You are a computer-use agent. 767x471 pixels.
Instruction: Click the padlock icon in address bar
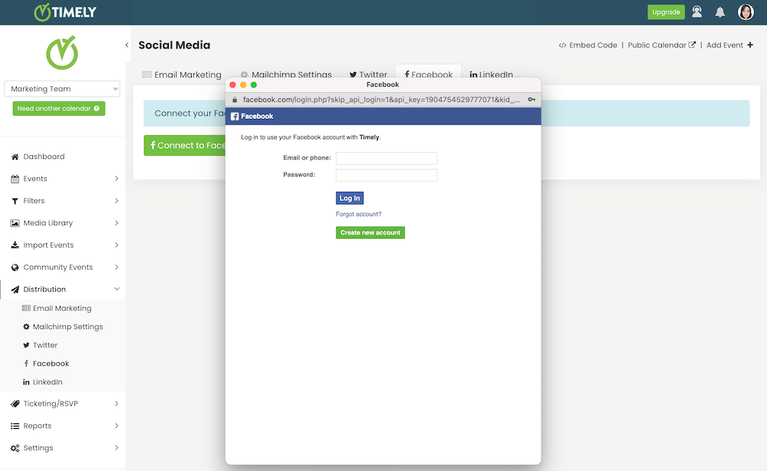tap(235, 100)
